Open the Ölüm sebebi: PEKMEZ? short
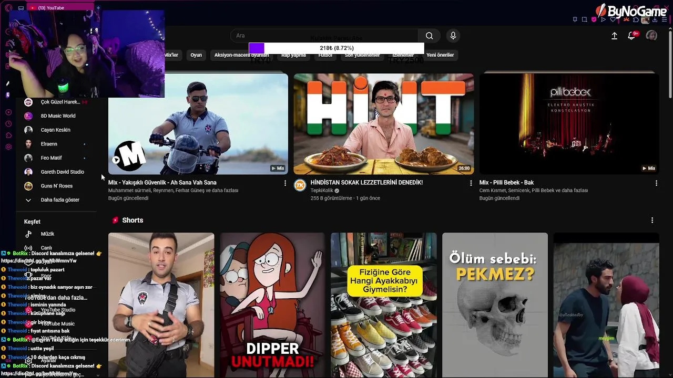 click(x=495, y=305)
